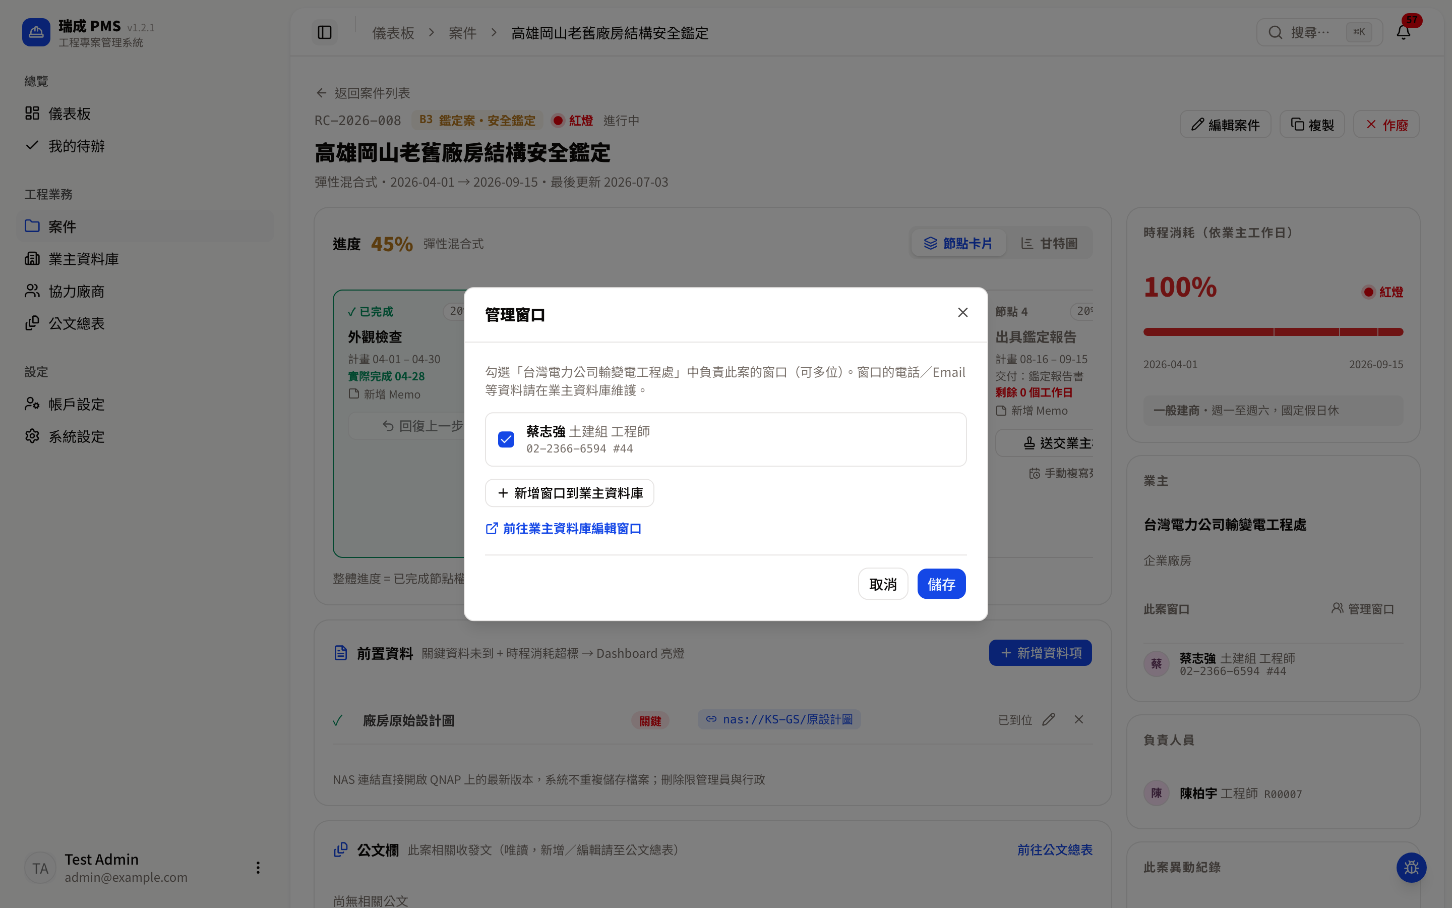Screen dimensions: 1452x908
Task: Click 取消 in dialog
Action: tap(883, 584)
